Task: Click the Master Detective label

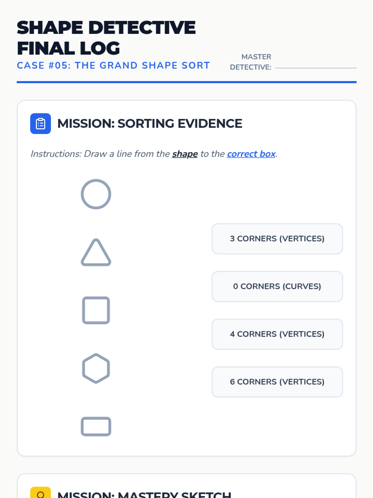Action: coord(251,62)
